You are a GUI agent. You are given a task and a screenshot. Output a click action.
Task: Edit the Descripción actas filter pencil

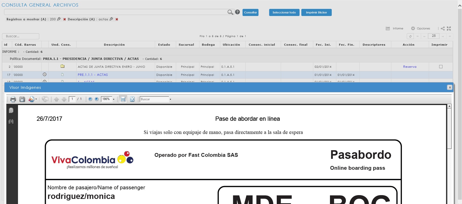[111, 19]
